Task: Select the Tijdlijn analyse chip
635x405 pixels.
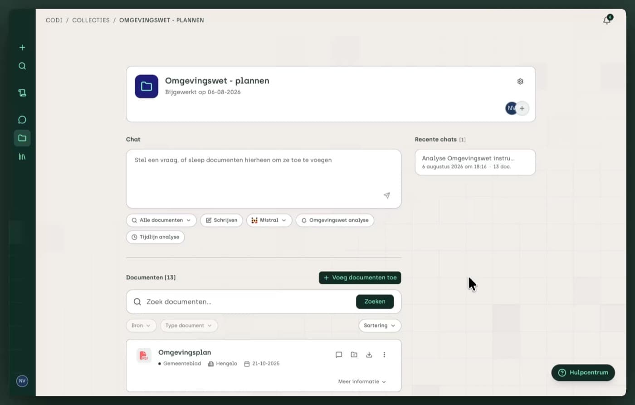Action: 155,237
